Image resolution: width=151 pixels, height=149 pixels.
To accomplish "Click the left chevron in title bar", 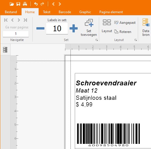I will pos(53,4).
